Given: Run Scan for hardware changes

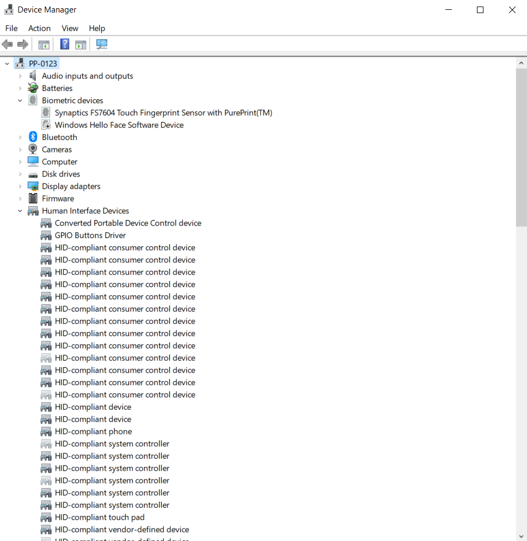Looking at the screenshot, I should pyautogui.click(x=101, y=44).
